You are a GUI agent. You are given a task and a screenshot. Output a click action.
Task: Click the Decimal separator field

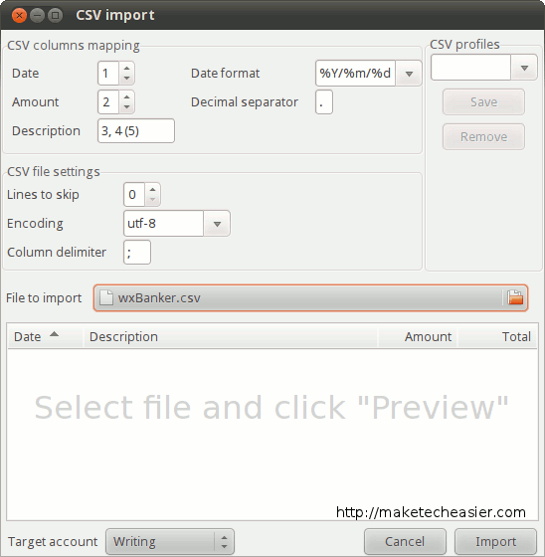click(324, 102)
